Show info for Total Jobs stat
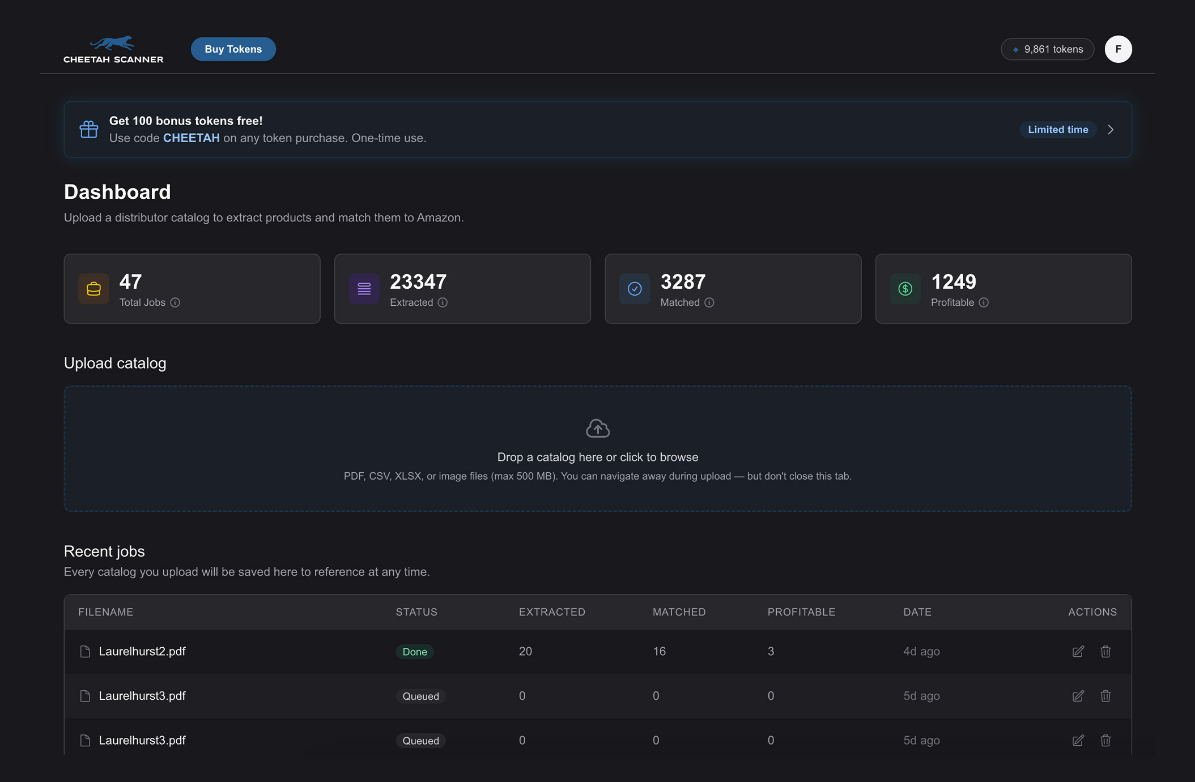 pyautogui.click(x=175, y=302)
